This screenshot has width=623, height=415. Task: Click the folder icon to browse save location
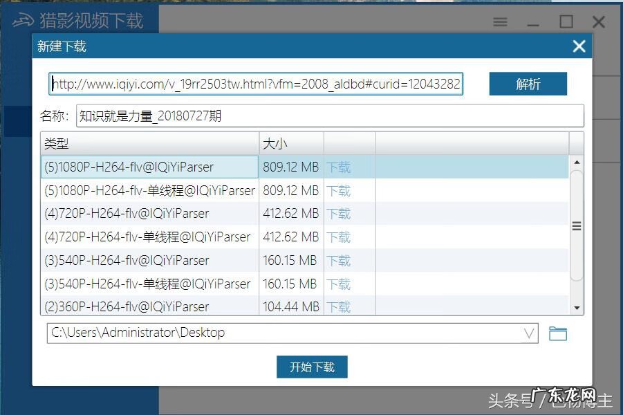click(559, 333)
